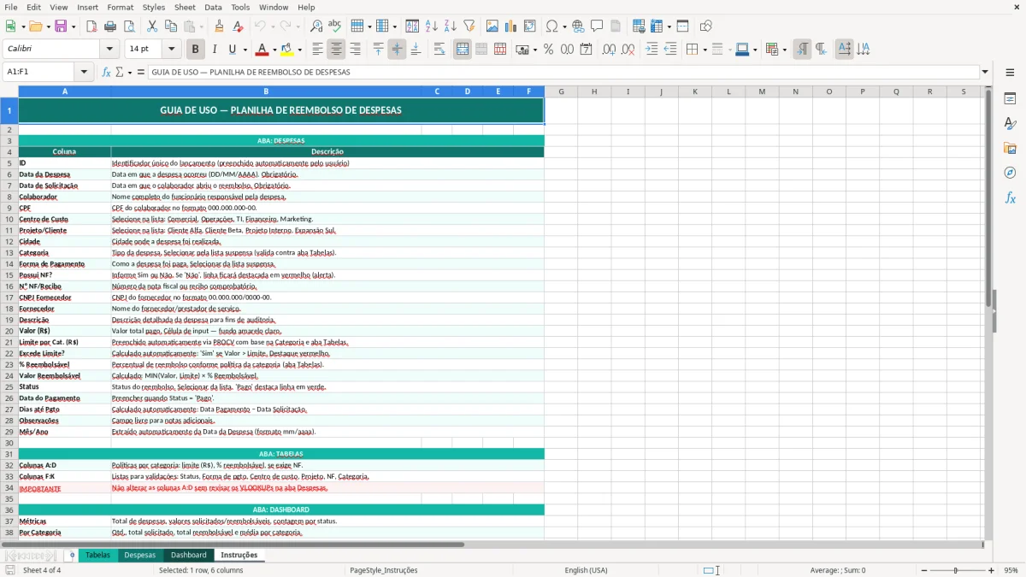Increase indent

click(x=652, y=50)
